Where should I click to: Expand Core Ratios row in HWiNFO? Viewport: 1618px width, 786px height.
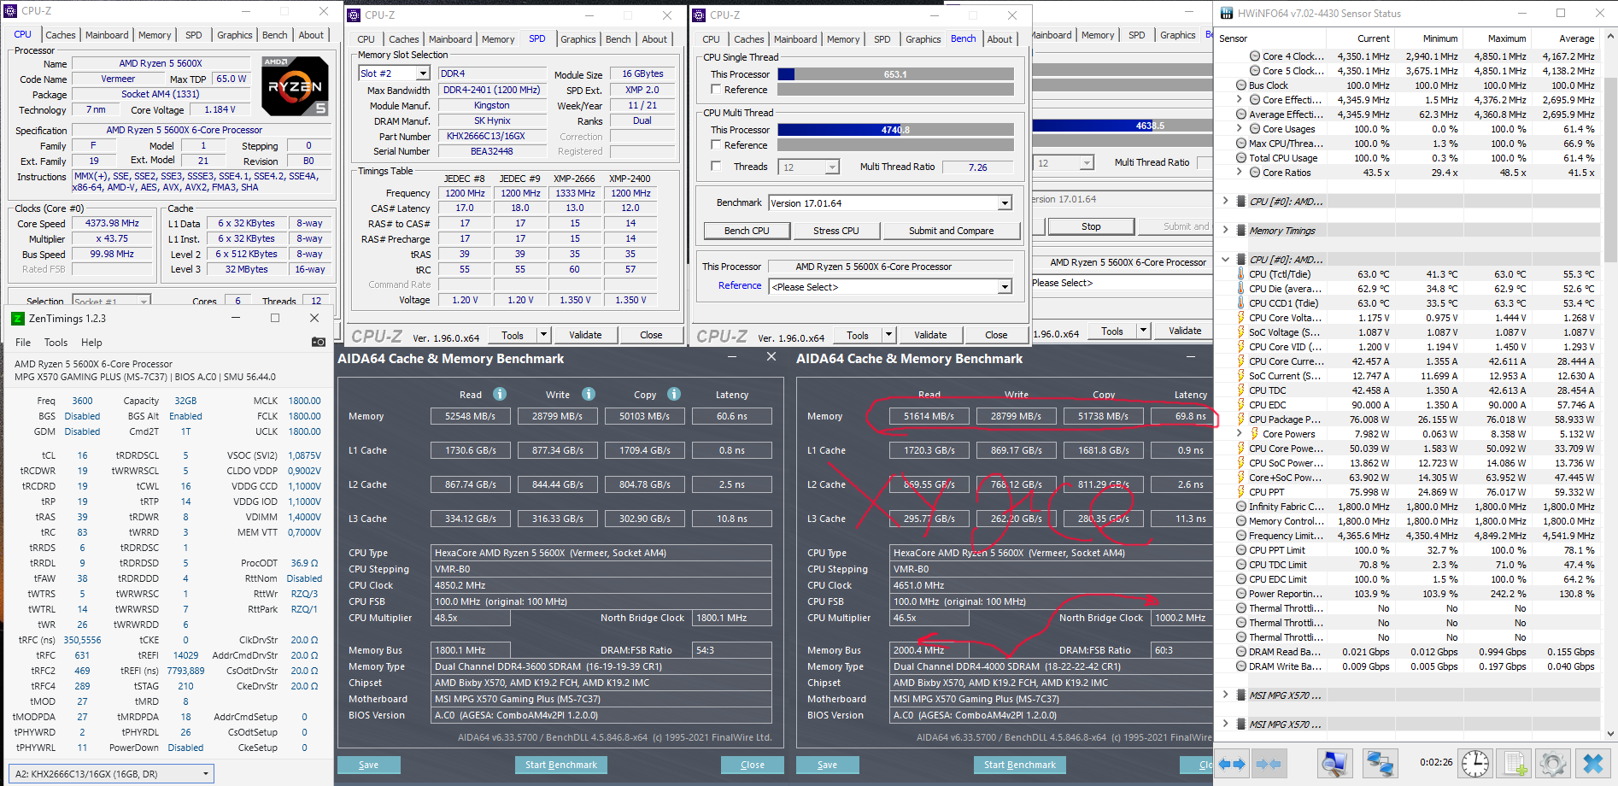1239,173
